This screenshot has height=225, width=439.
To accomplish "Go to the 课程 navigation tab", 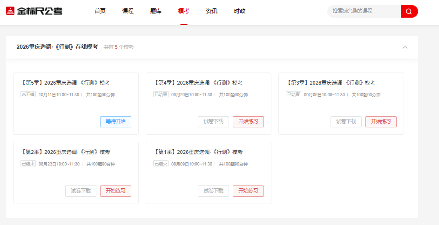I will click(128, 11).
